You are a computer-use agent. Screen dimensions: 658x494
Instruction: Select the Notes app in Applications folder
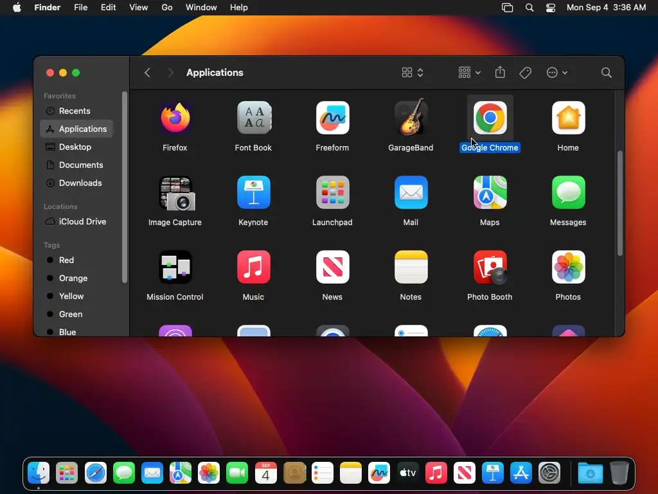(x=411, y=267)
